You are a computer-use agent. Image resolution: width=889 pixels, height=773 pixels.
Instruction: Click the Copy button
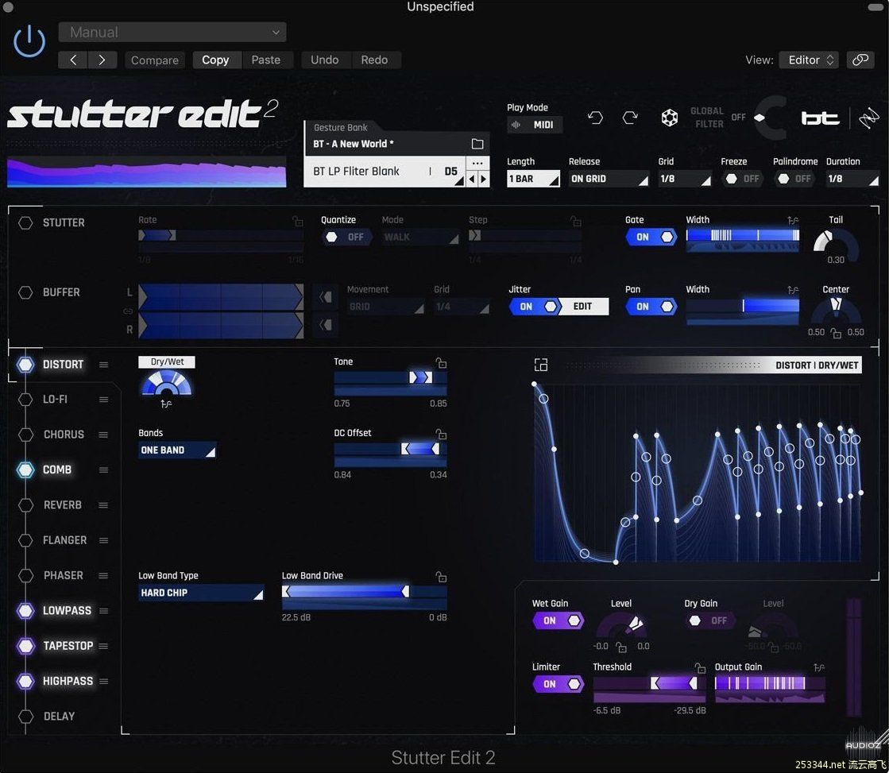tap(215, 60)
